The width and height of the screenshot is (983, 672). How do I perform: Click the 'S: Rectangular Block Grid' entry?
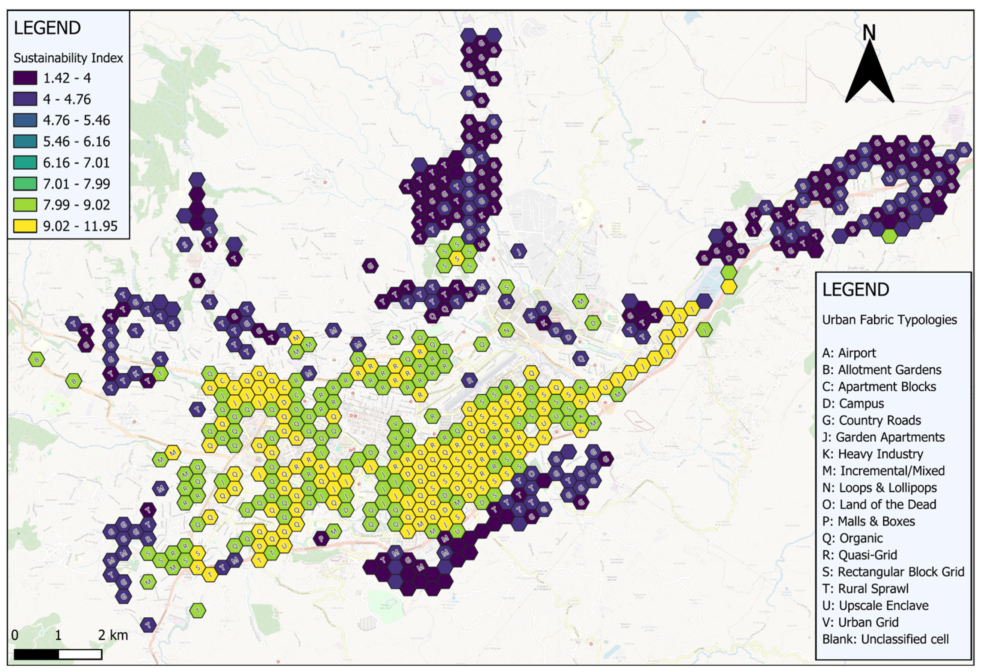click(893, 572)
